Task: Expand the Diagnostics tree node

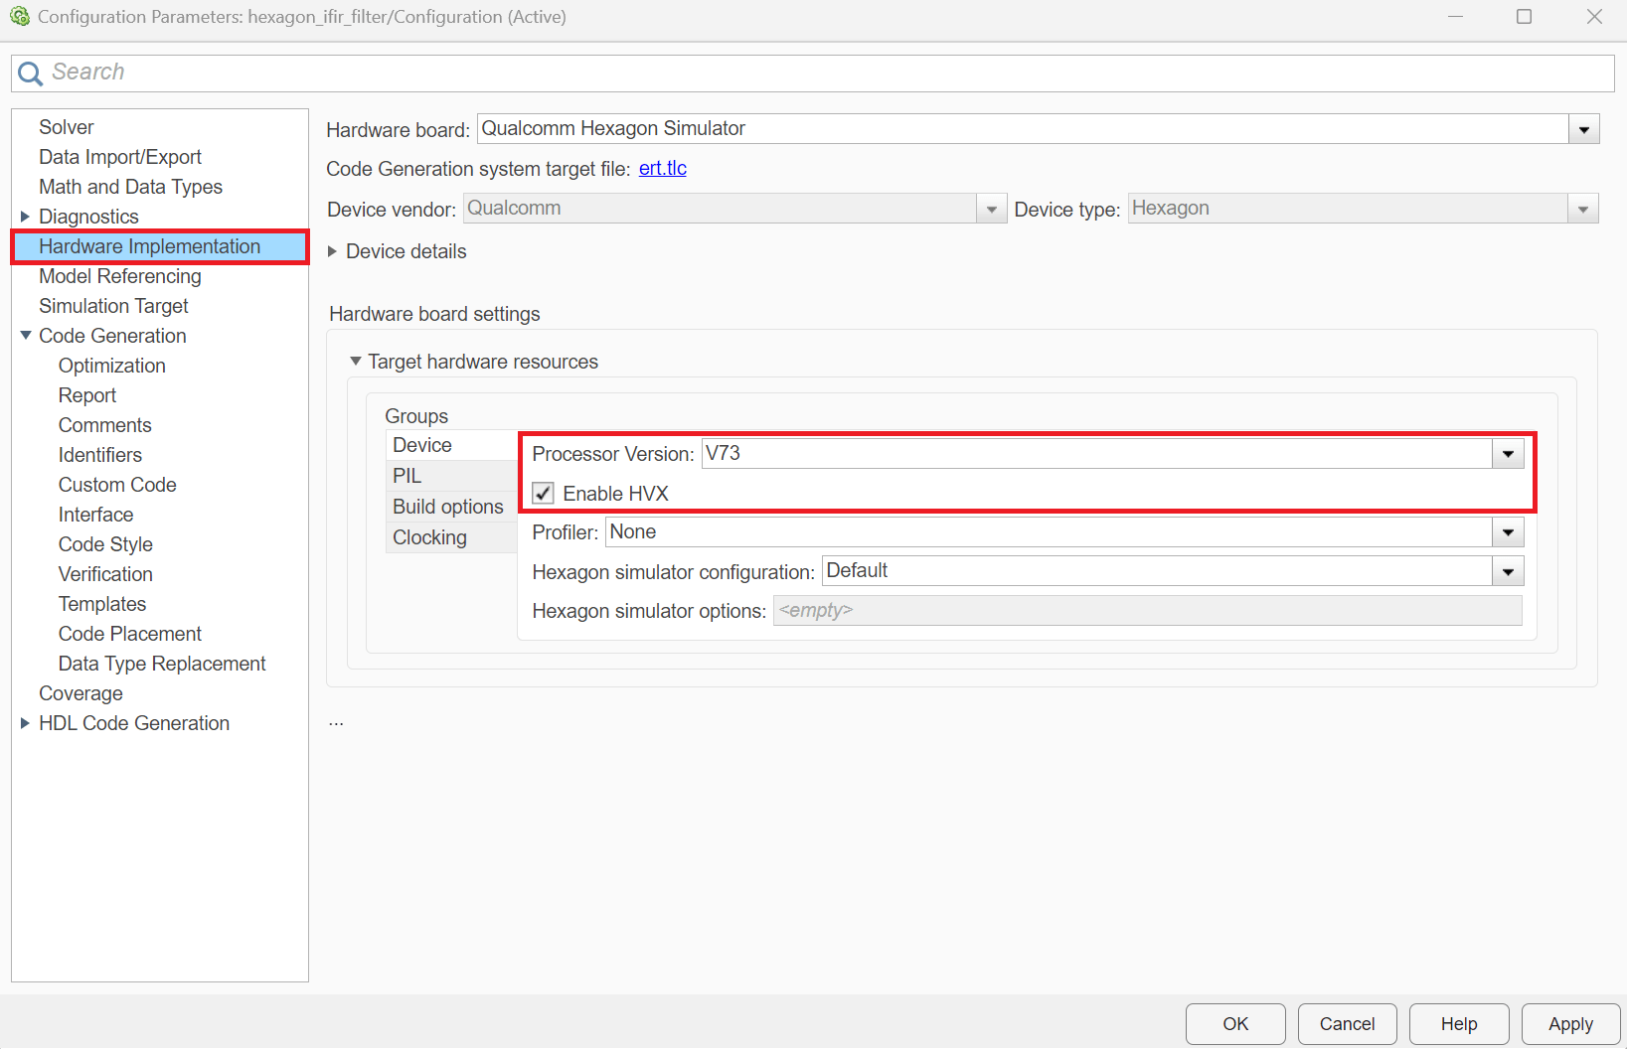Action: [x=25, y=217]
